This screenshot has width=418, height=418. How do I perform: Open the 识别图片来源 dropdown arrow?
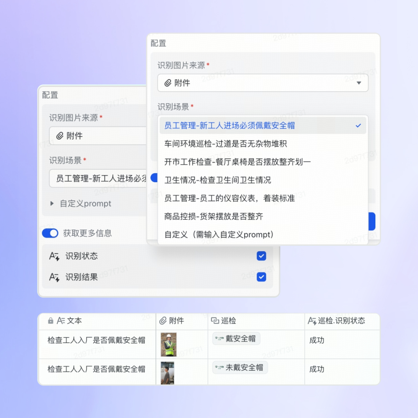click(359, 83)
